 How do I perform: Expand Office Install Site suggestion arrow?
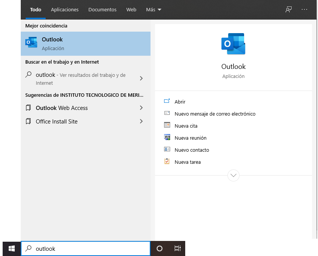click(141, 121)
